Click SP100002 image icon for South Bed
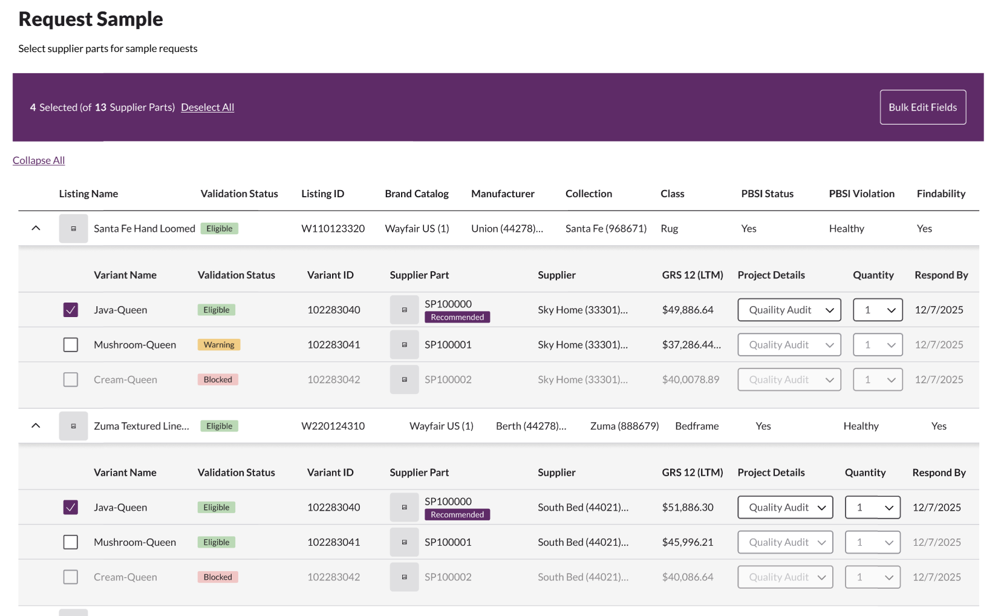Viewport: 998px width, 616px height. point(404,577)
